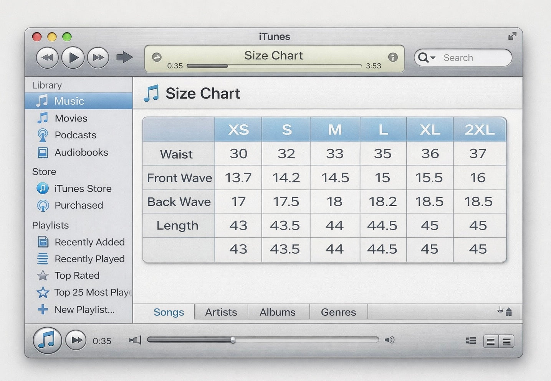Click the Waist value 30 cell

click(238, 154)
